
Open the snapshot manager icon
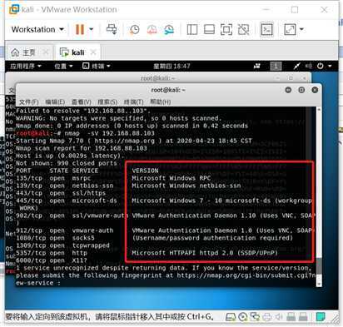tap(169, 29)
